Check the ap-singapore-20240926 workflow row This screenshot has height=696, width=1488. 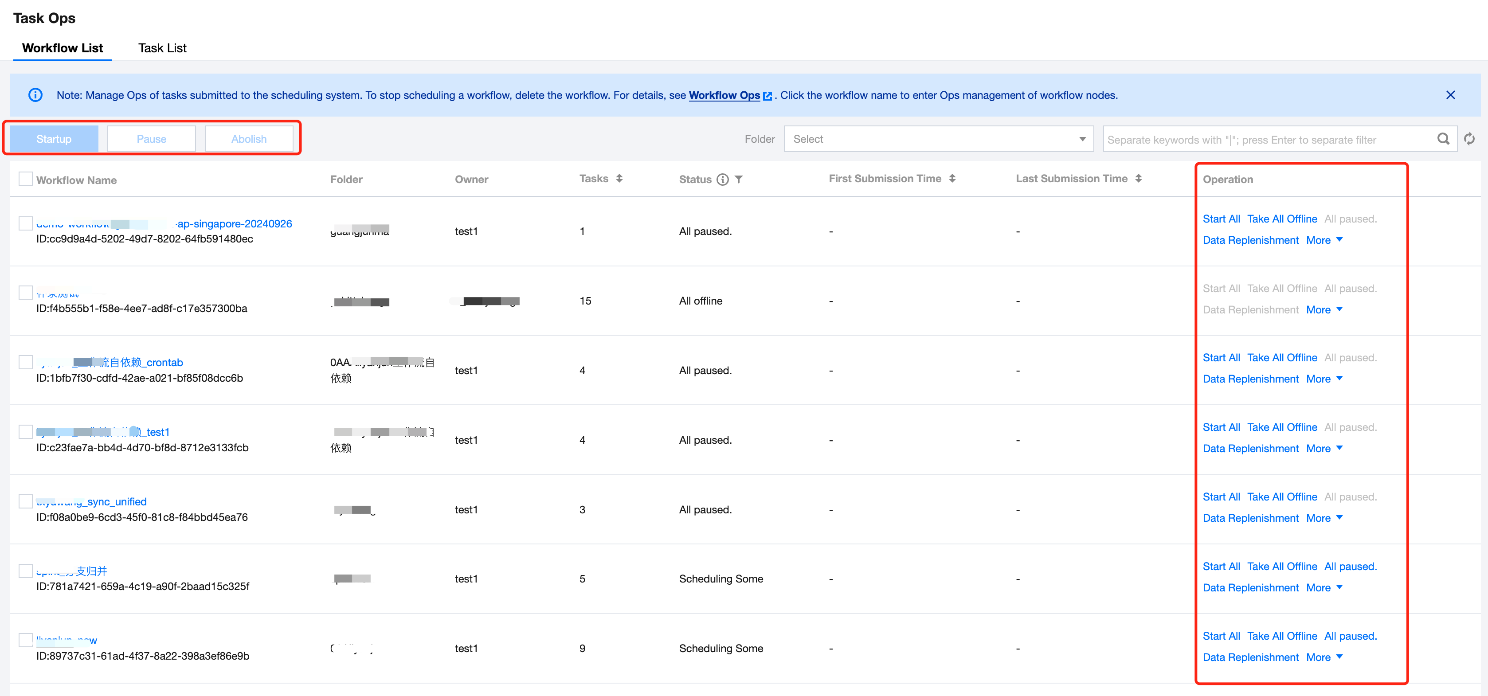[x=25, y=223]
